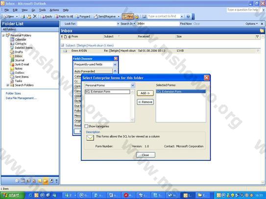Click the contact search field
This screenshot has height=199, width=266.
[x=164, y=16]
